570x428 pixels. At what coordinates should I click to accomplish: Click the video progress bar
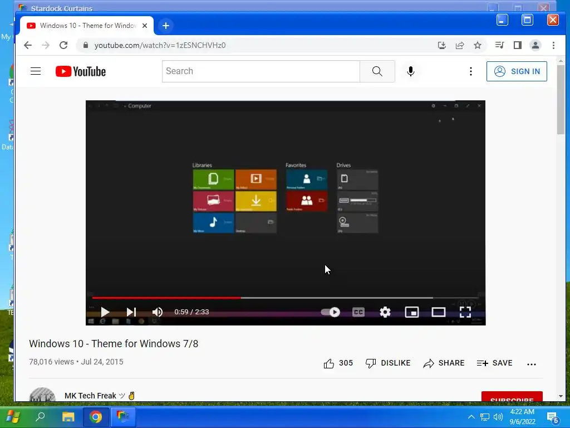coord(286,298)
